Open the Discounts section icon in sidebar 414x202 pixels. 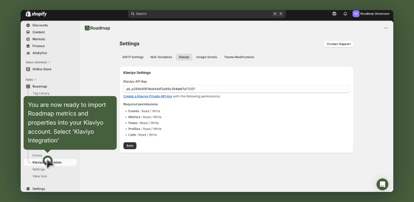click(28, 25)
